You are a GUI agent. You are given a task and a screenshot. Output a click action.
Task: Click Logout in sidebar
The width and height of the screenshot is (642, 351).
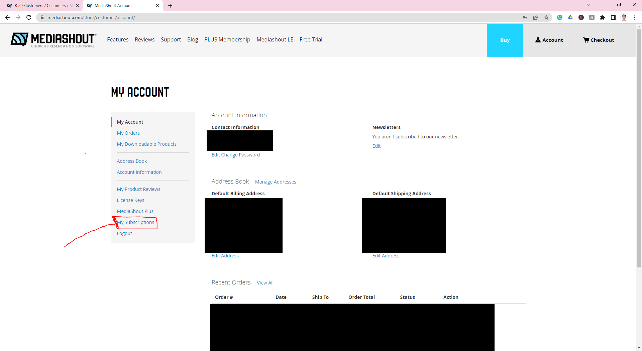point(124,233)
